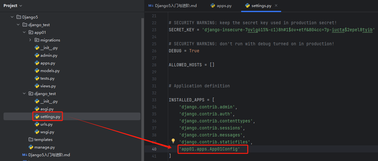Click the Python icon beside manage.py

pyautogui.click(x=31, y=147)
